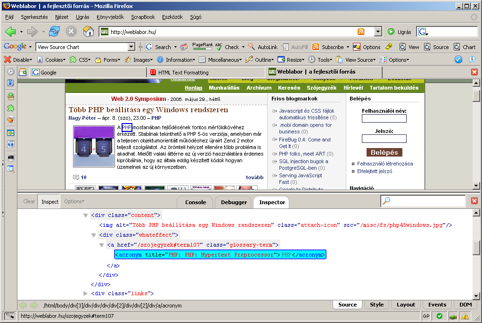Open the Forms dropdown menu
The width and height of the screenshot is (482, 323).
coord(107,60)
